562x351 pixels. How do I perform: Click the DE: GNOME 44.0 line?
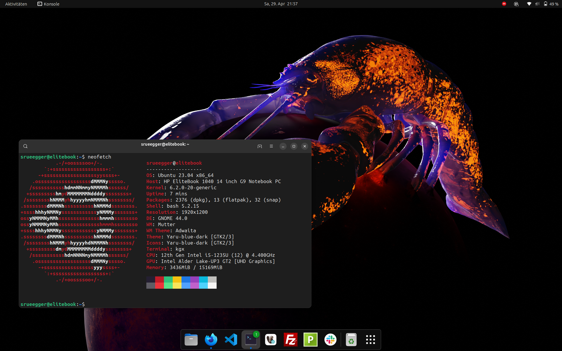[167, 218]
